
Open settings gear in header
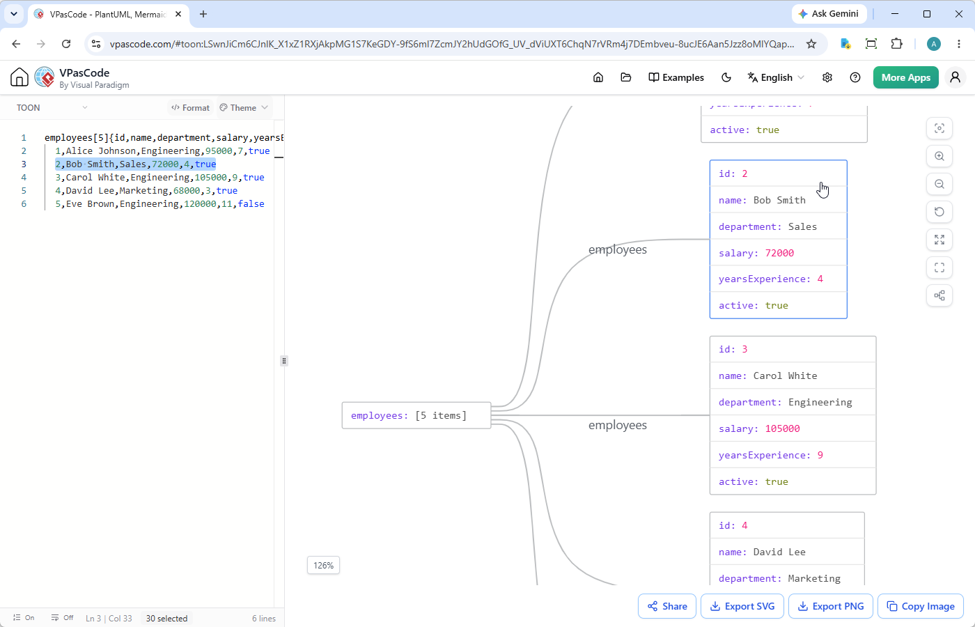[x=827, y=77]
